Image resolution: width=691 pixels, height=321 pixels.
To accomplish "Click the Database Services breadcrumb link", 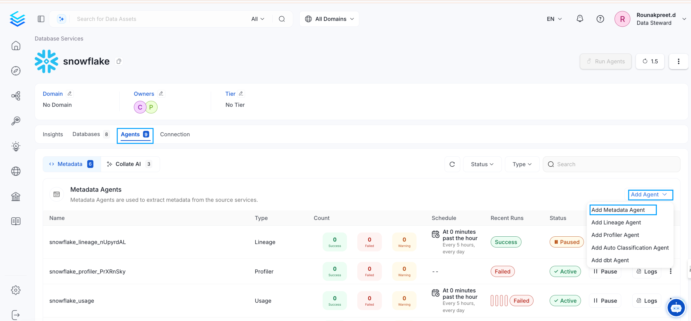I will [59, 39].
